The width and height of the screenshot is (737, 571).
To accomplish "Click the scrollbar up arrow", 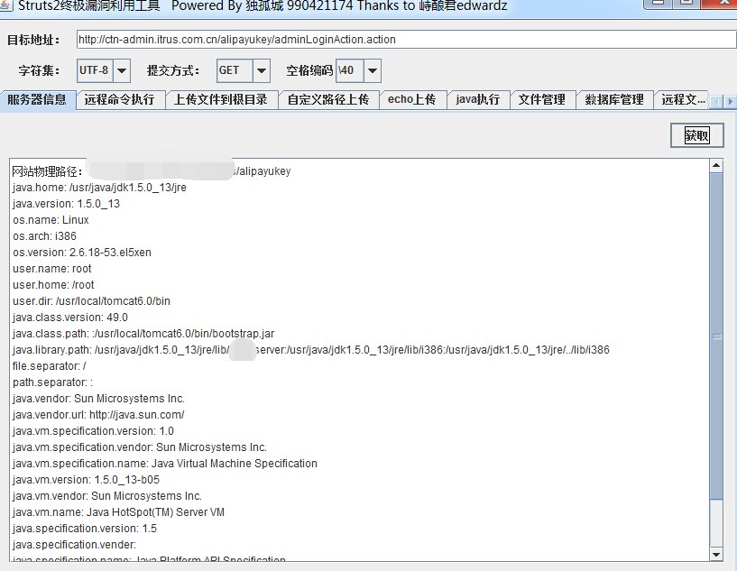I will (716, 165).
